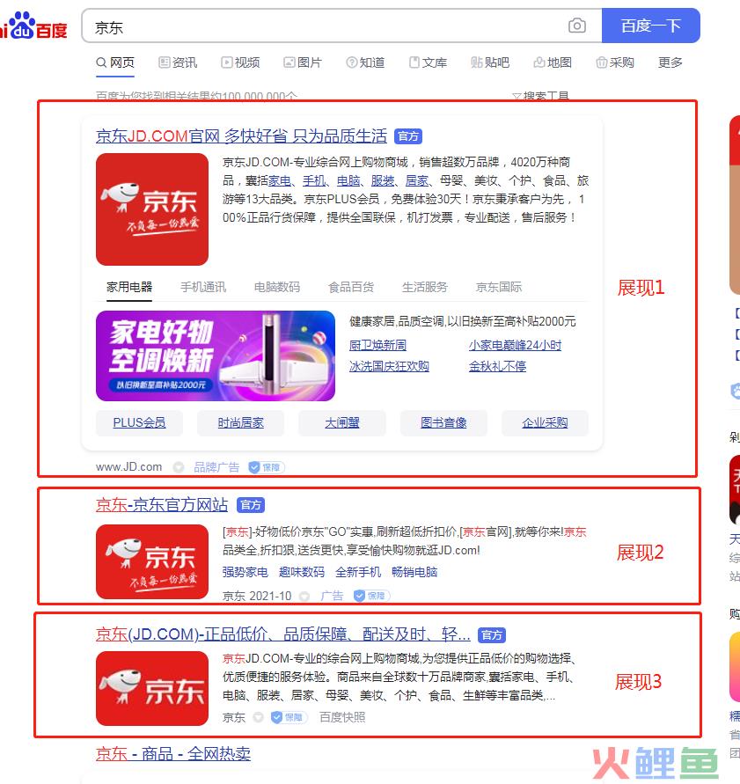740x784 pixels.
Task: Open the 手机 link in the description
Action: point(314,180)
